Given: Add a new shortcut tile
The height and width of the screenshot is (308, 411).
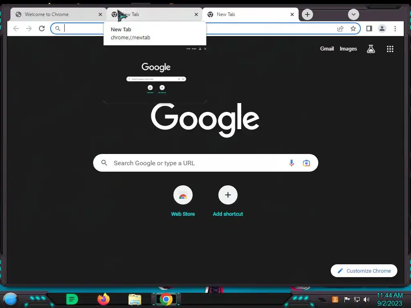Looking at the screenshot, I should 228,201.
